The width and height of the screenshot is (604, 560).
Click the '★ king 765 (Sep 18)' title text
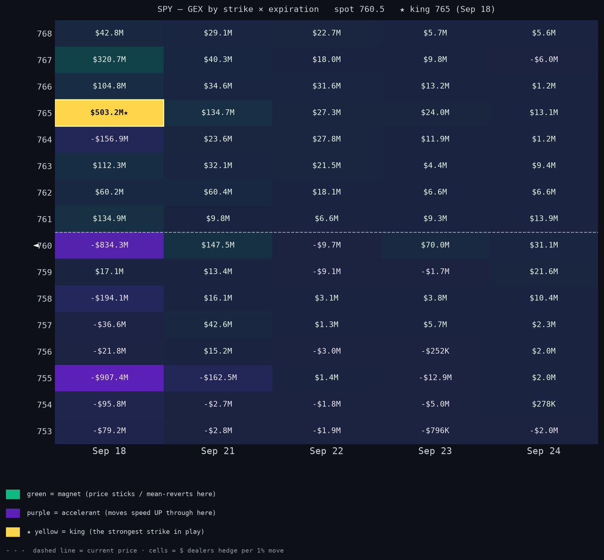pyautogui.click(x=447, y=10)
